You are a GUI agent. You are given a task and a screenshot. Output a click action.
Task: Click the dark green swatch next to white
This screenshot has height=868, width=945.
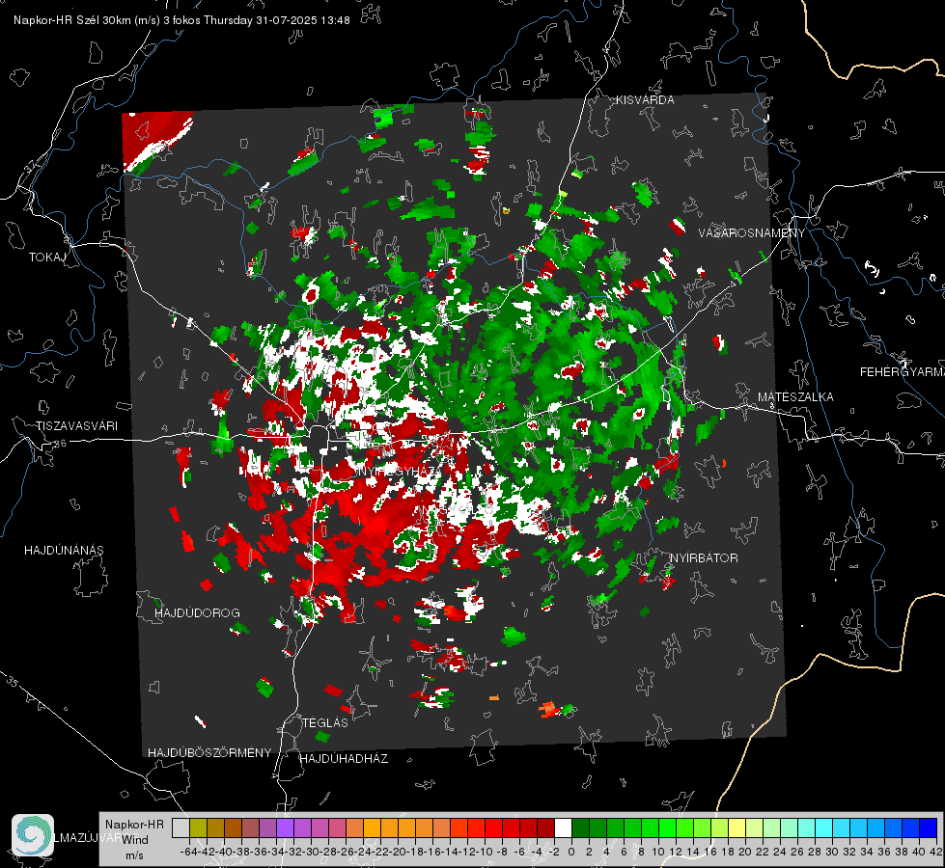[580, 828]
